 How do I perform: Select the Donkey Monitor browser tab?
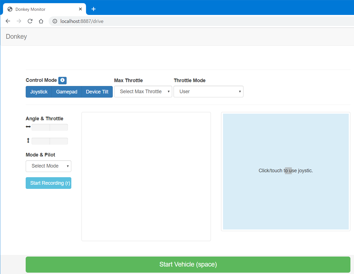coord(44,9)
